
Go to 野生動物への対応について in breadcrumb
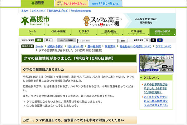[135, 47]
